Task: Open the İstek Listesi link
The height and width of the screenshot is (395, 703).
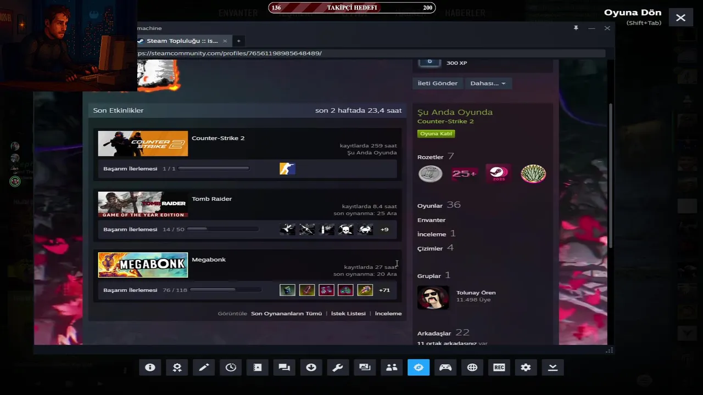Action: pos(348,314)
